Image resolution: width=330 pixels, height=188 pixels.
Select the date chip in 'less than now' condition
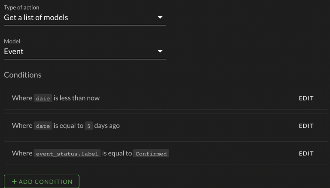tap(43, 98)
